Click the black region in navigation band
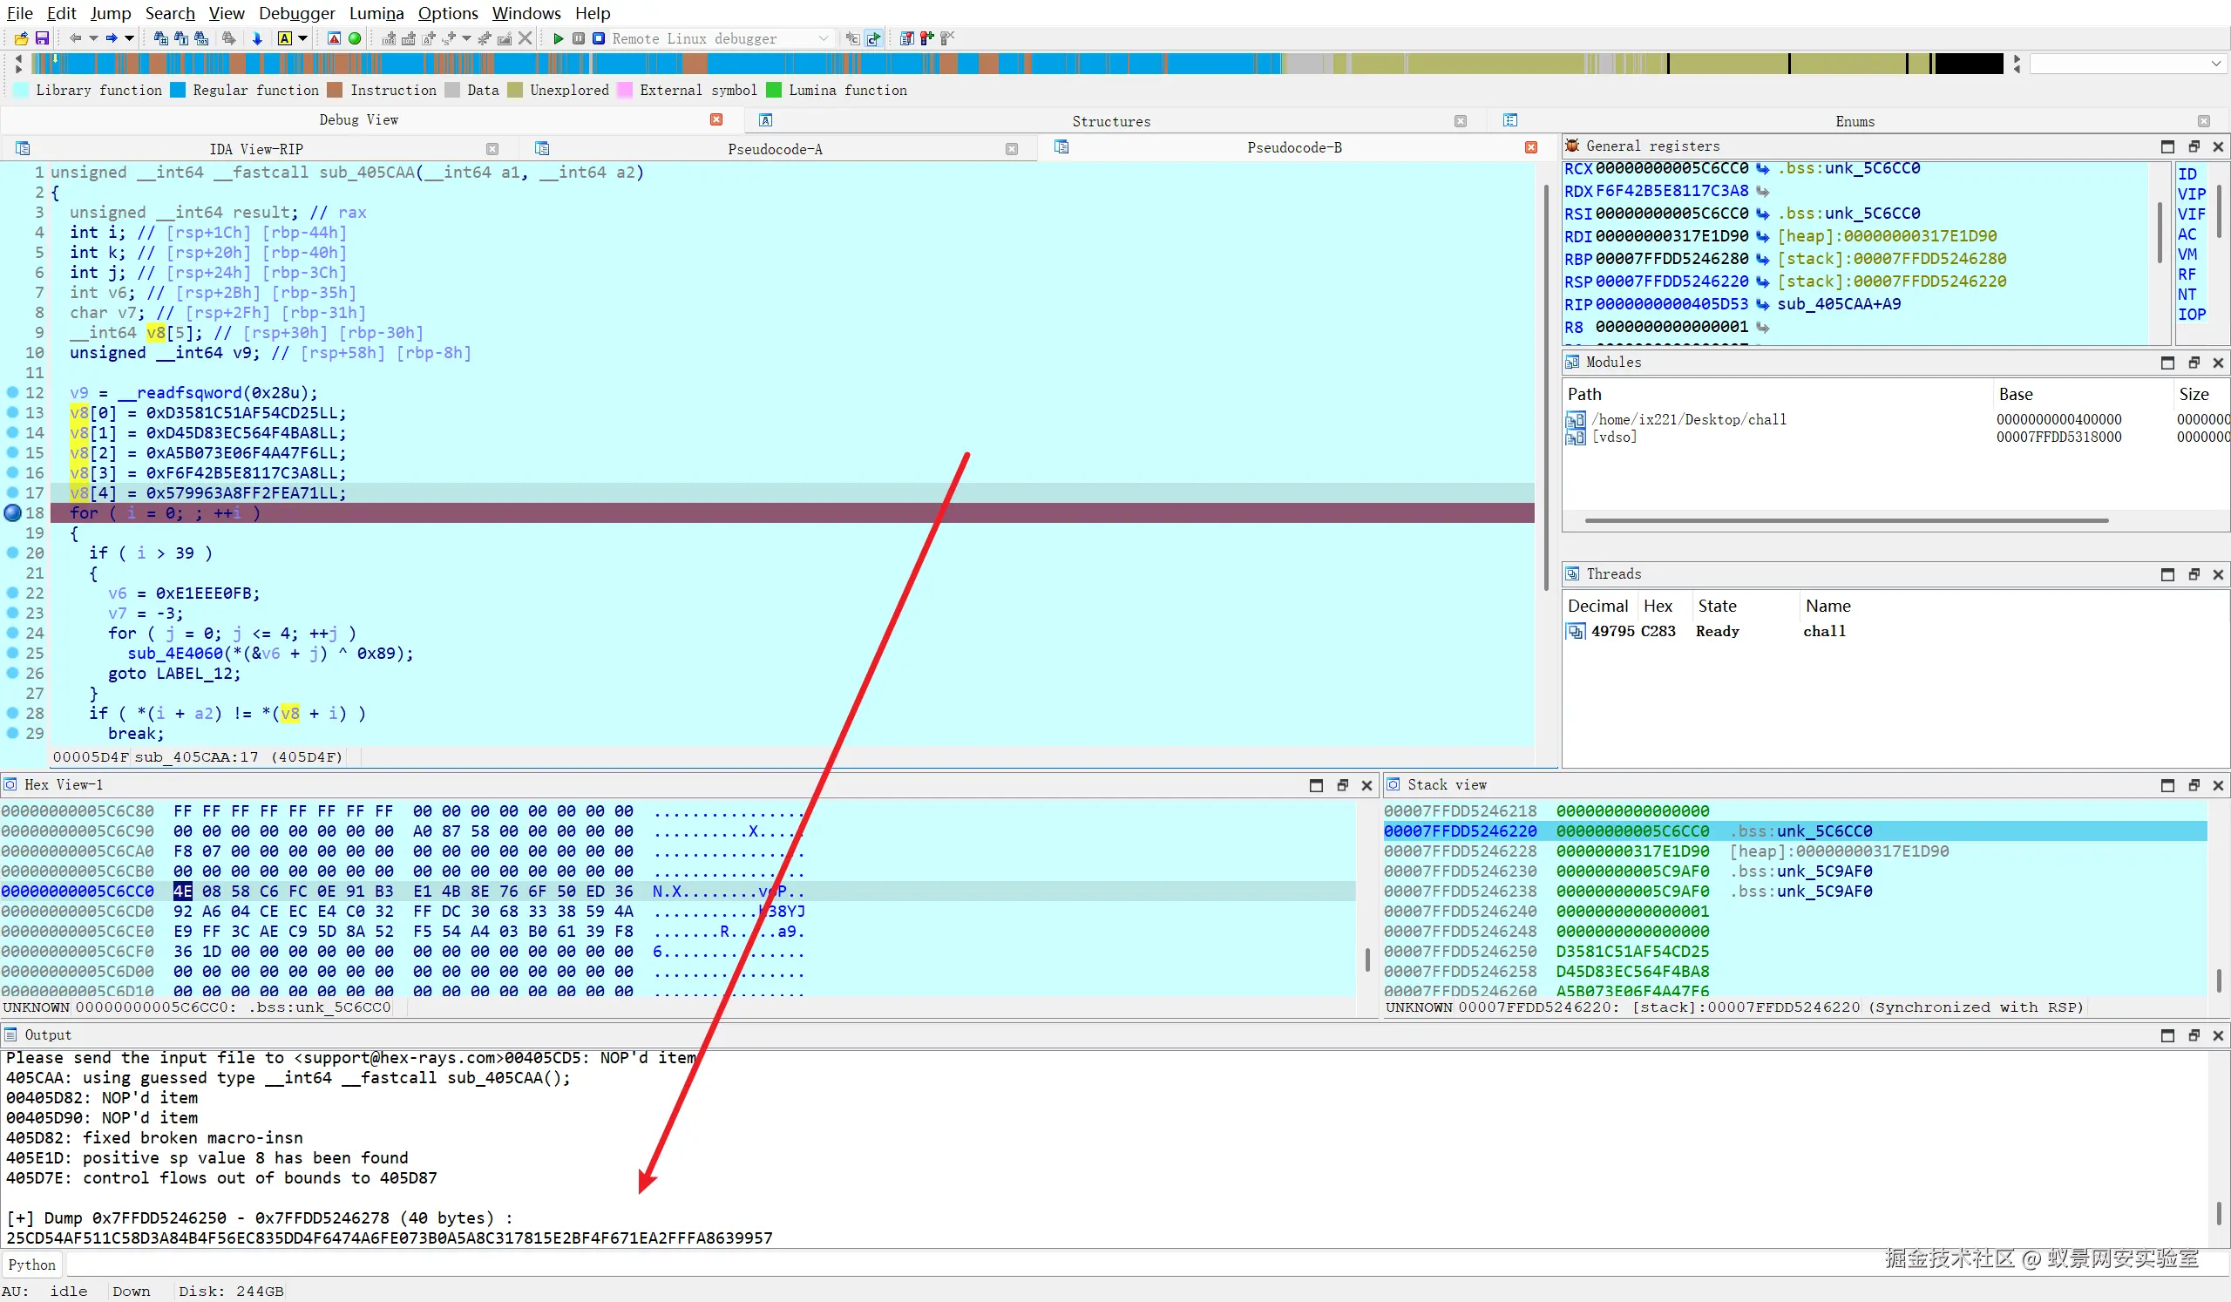Image resolution: width=2231 pixels, height=1302 pixels. [1968, 64]
